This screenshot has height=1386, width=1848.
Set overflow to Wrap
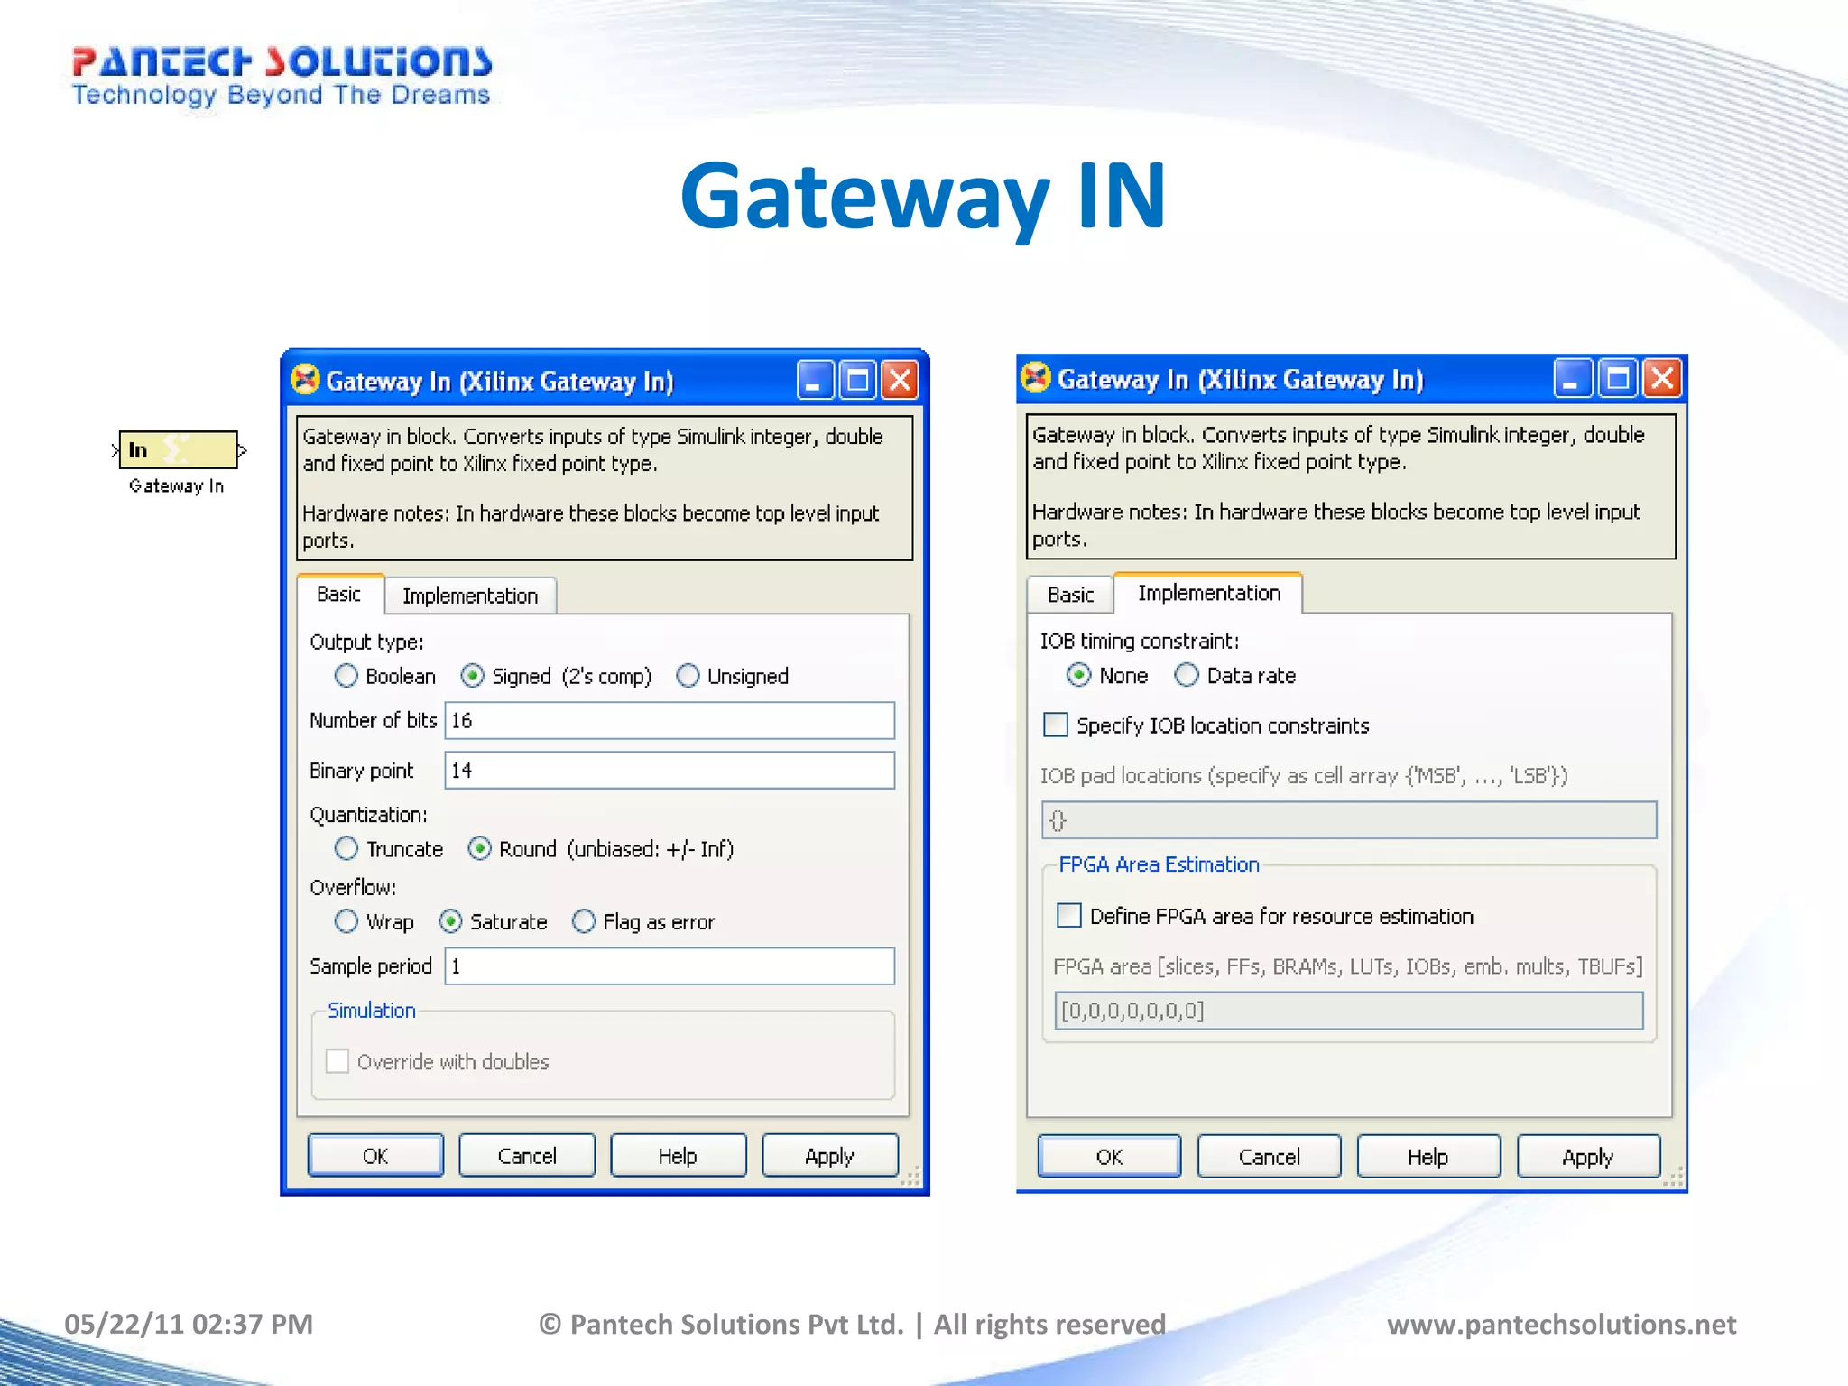pos(346,921)
